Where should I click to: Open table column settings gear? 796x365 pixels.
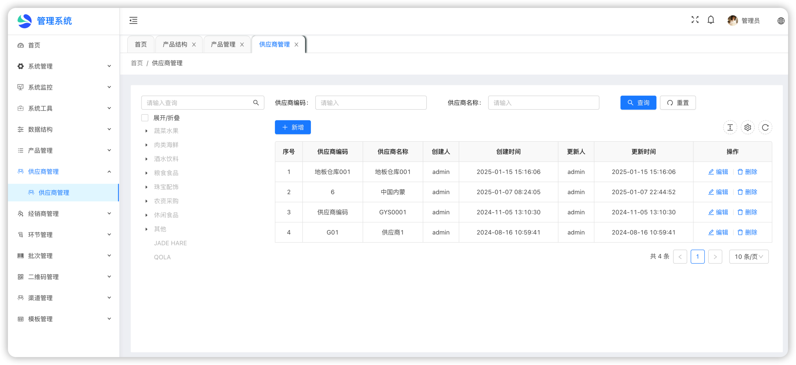tap(747, 127)
